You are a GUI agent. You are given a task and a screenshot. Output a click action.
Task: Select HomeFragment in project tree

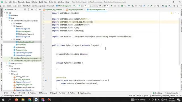(24, 29)
